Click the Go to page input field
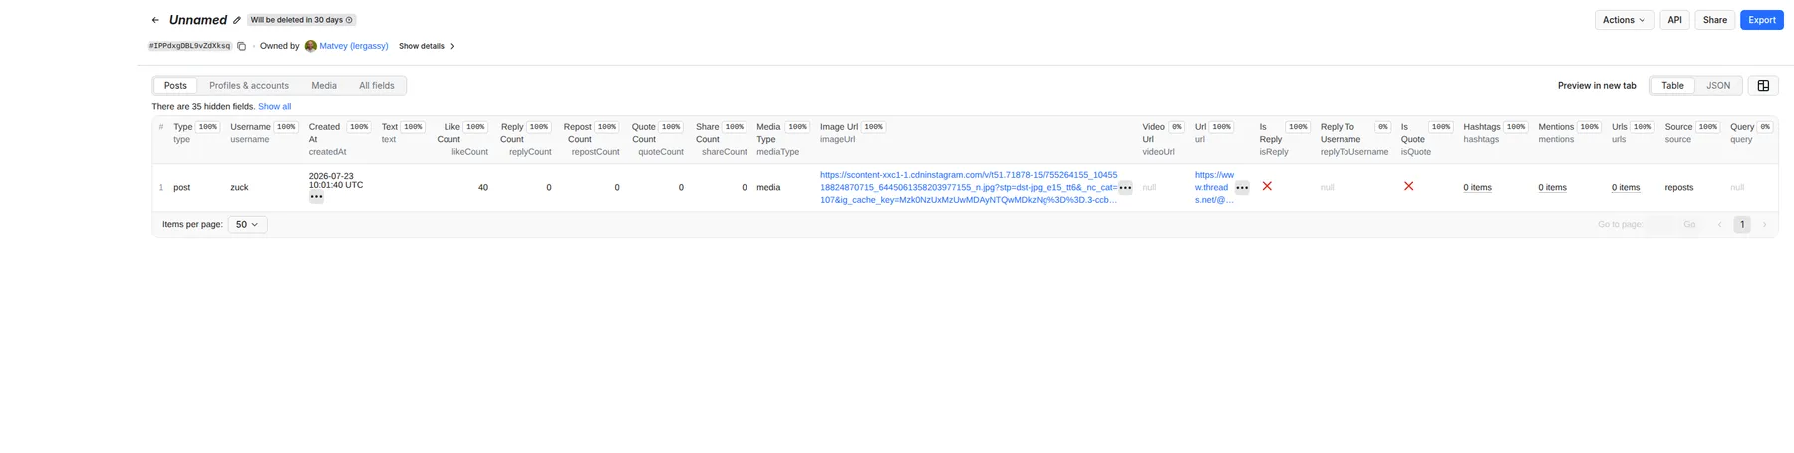The width and height of the screenshot is (1794, 453). point(1660,225)
